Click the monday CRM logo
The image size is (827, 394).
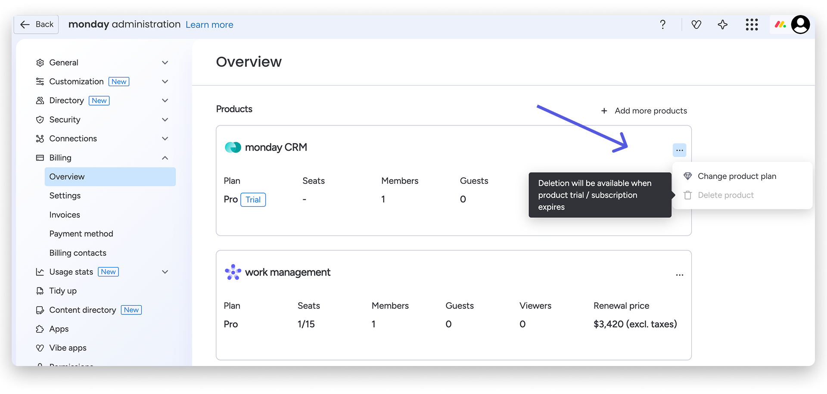click(233, 148)
